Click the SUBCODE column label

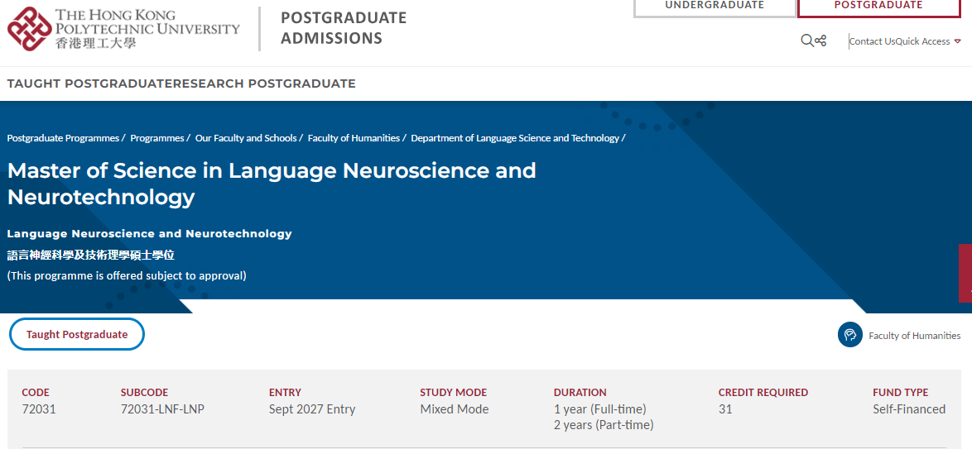click(144, 393)
